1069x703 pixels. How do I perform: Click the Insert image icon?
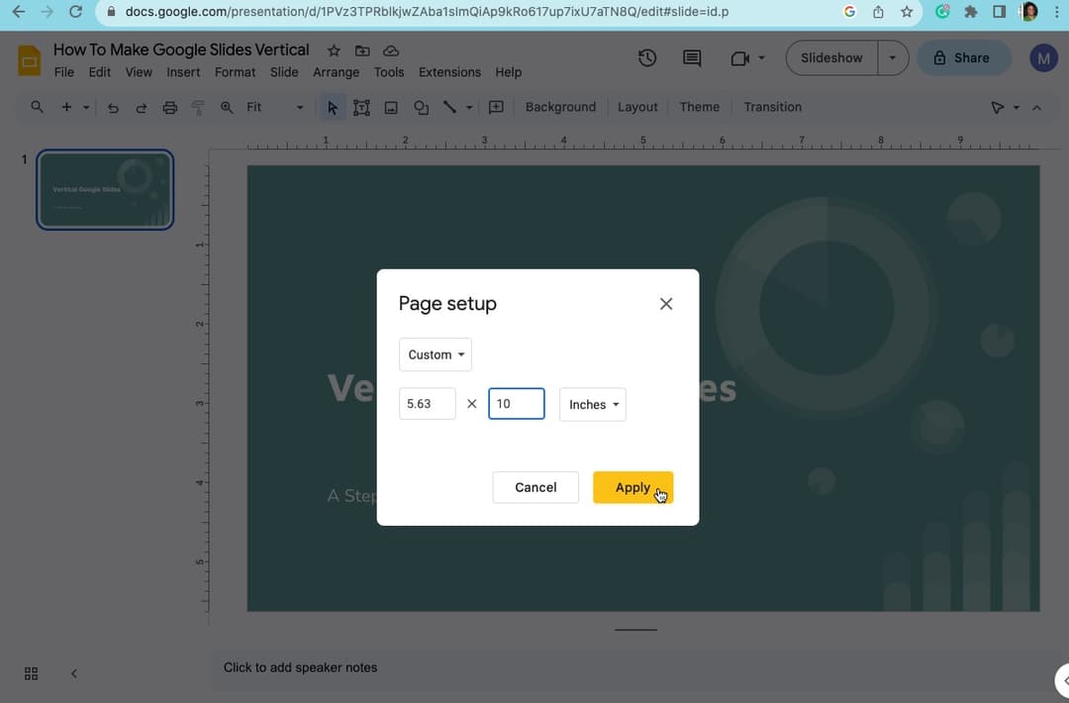(391, 108)
